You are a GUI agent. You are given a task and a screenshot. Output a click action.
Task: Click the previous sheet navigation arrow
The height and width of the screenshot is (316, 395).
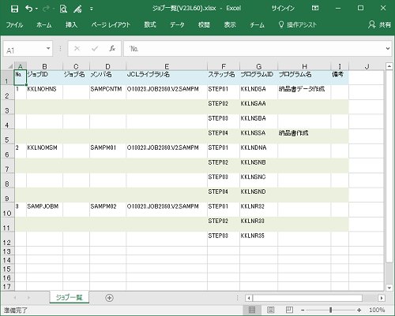15,298
